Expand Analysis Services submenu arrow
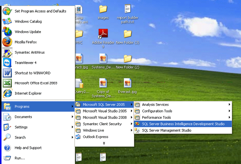 (229, 104)
